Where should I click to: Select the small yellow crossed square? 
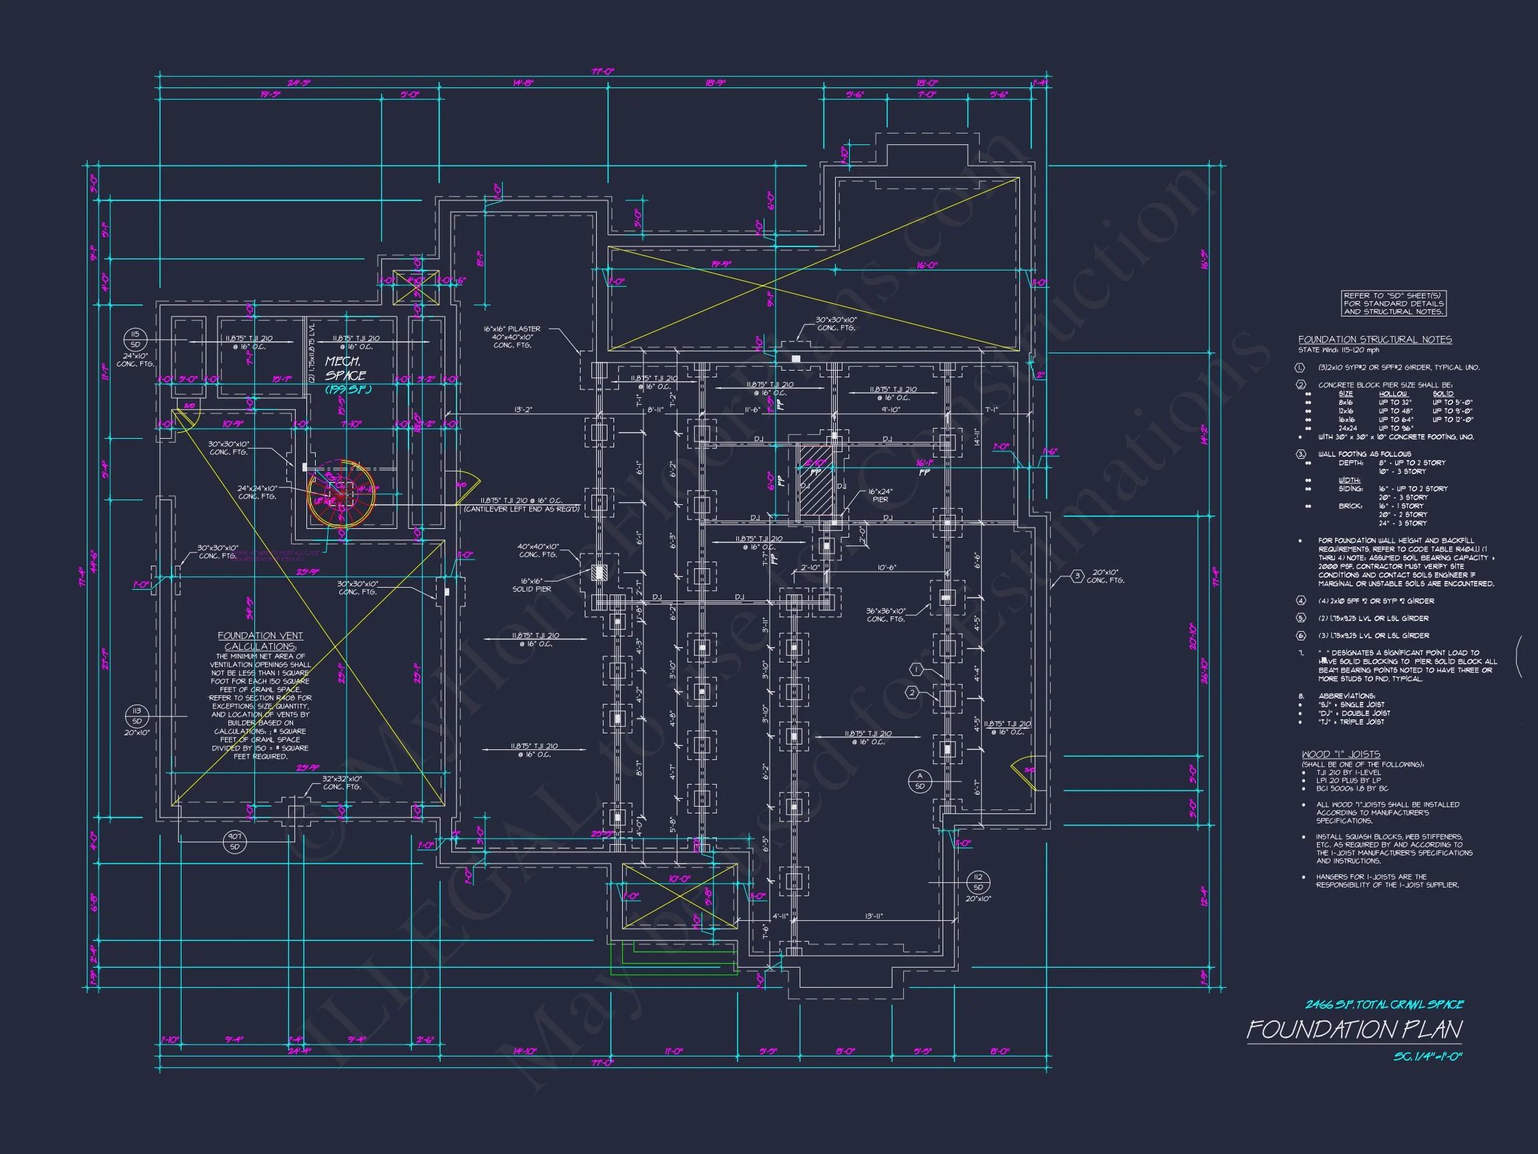click(x=415, y=286)
